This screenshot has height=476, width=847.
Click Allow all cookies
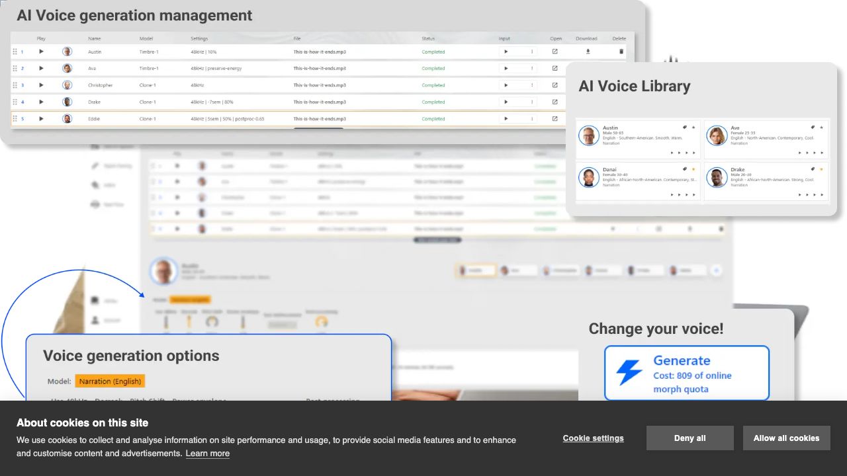(786, 438)
